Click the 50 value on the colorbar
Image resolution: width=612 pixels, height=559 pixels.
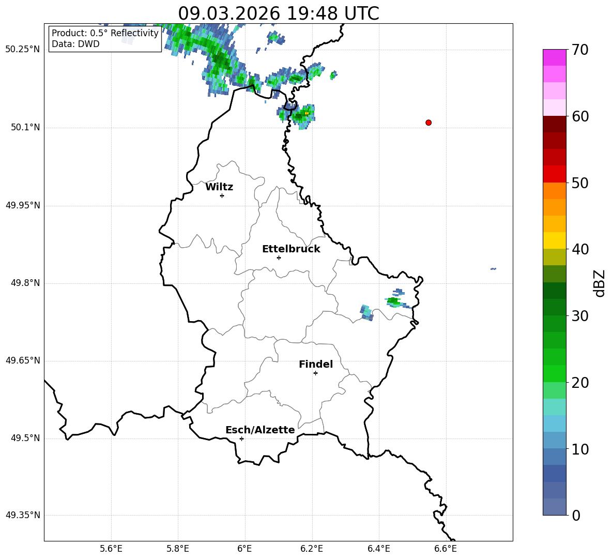pyautogui.click(x=580, y=183)
